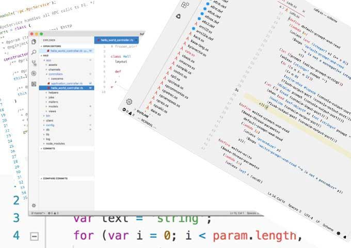The image size is (351, 248).
Task: Click the UTF-8 encoding in status bar
Action: pos(309,216)
